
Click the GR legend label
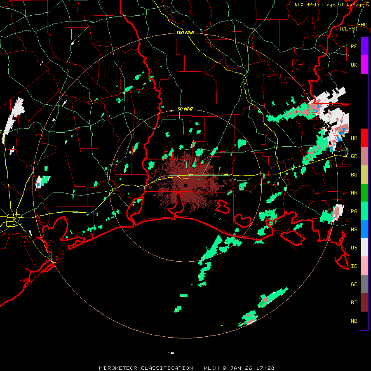tap(354, 156)
